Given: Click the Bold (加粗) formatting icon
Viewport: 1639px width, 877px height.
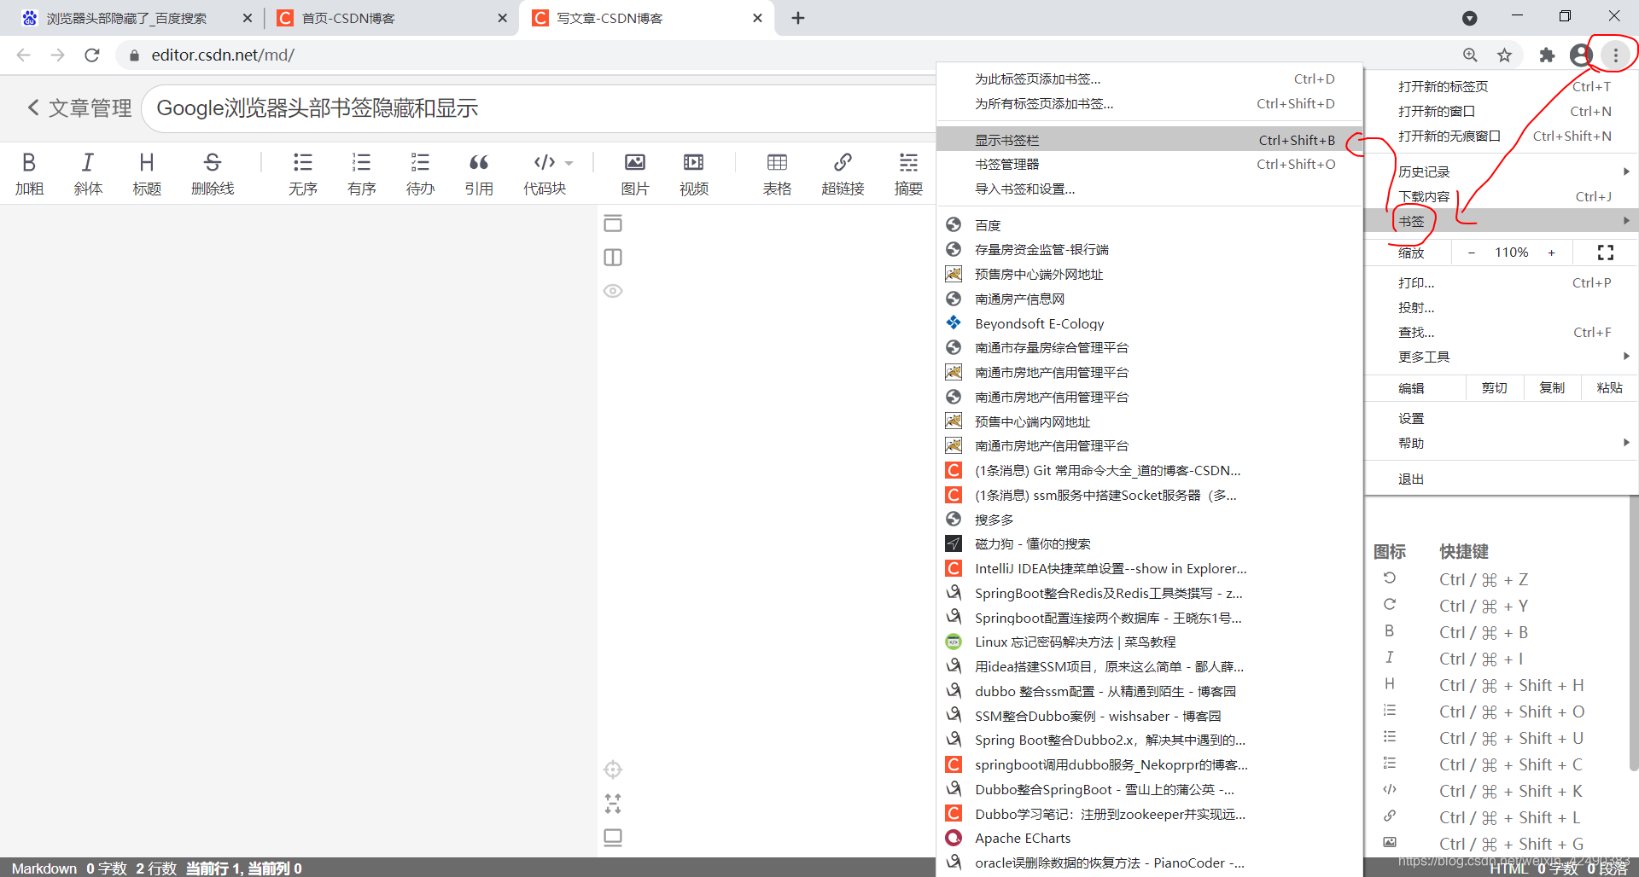Looking at the screenshot, I should tap(29, 173).
